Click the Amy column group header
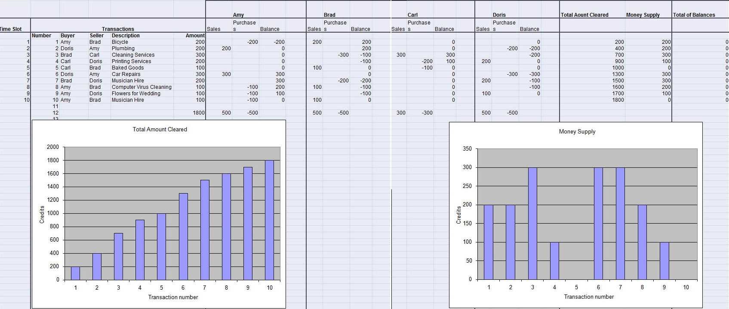The width and height of the screenshot is (729, 309). coord(238,15)
